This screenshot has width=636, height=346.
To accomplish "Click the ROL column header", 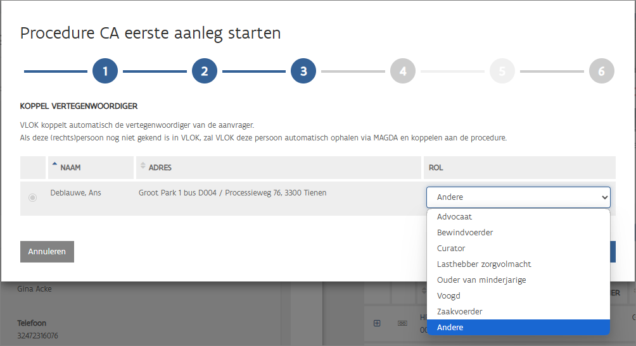I will click(x=436, y=168).
